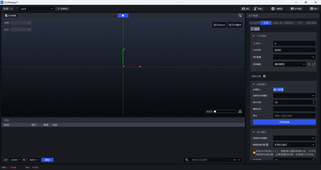
Task: Toggle 显示关键点 keypoints display
Action: pyautogui.click(x=235, y=25)
